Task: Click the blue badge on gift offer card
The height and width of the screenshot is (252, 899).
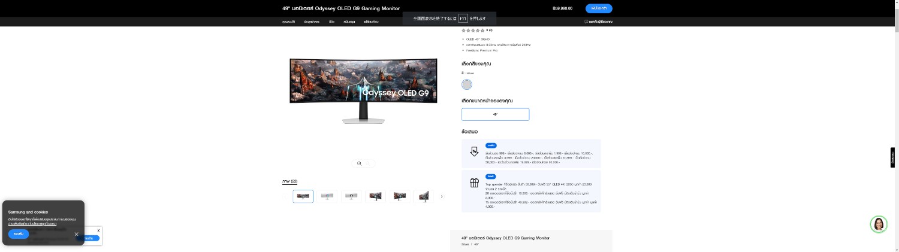Action: coord(491,177)
